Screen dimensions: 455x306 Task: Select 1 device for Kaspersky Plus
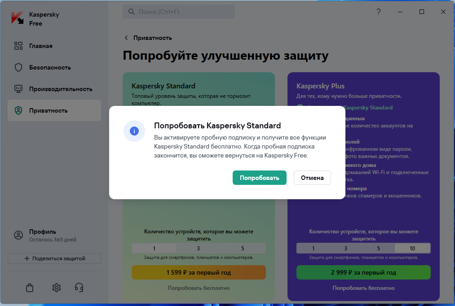click(x=313, y=248)
